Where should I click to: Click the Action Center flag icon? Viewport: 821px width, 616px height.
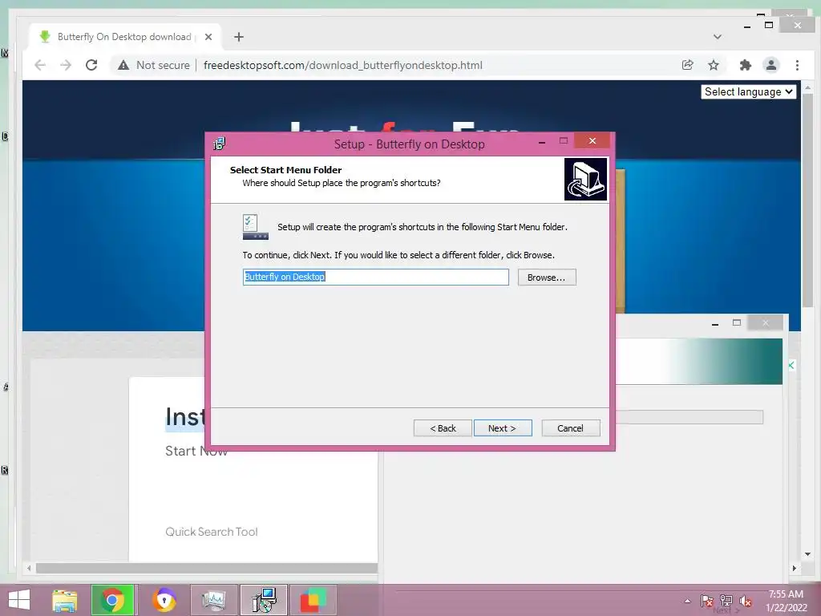tap(707, 601)
